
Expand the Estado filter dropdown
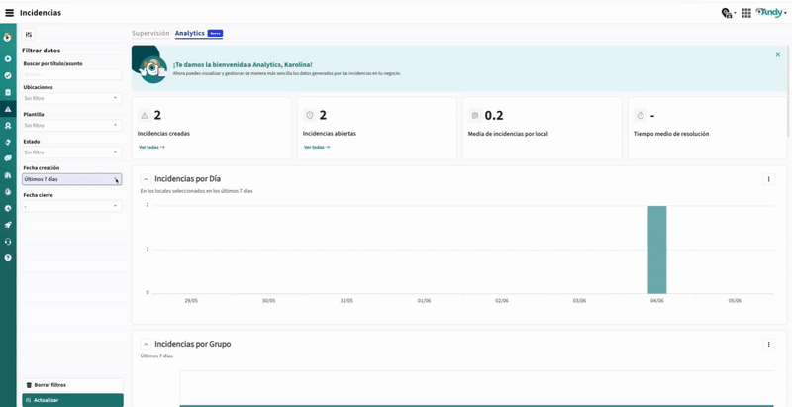pos(71,153)
